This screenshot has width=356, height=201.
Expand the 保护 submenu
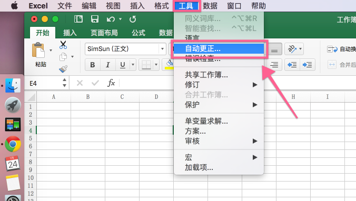point(219,105)
